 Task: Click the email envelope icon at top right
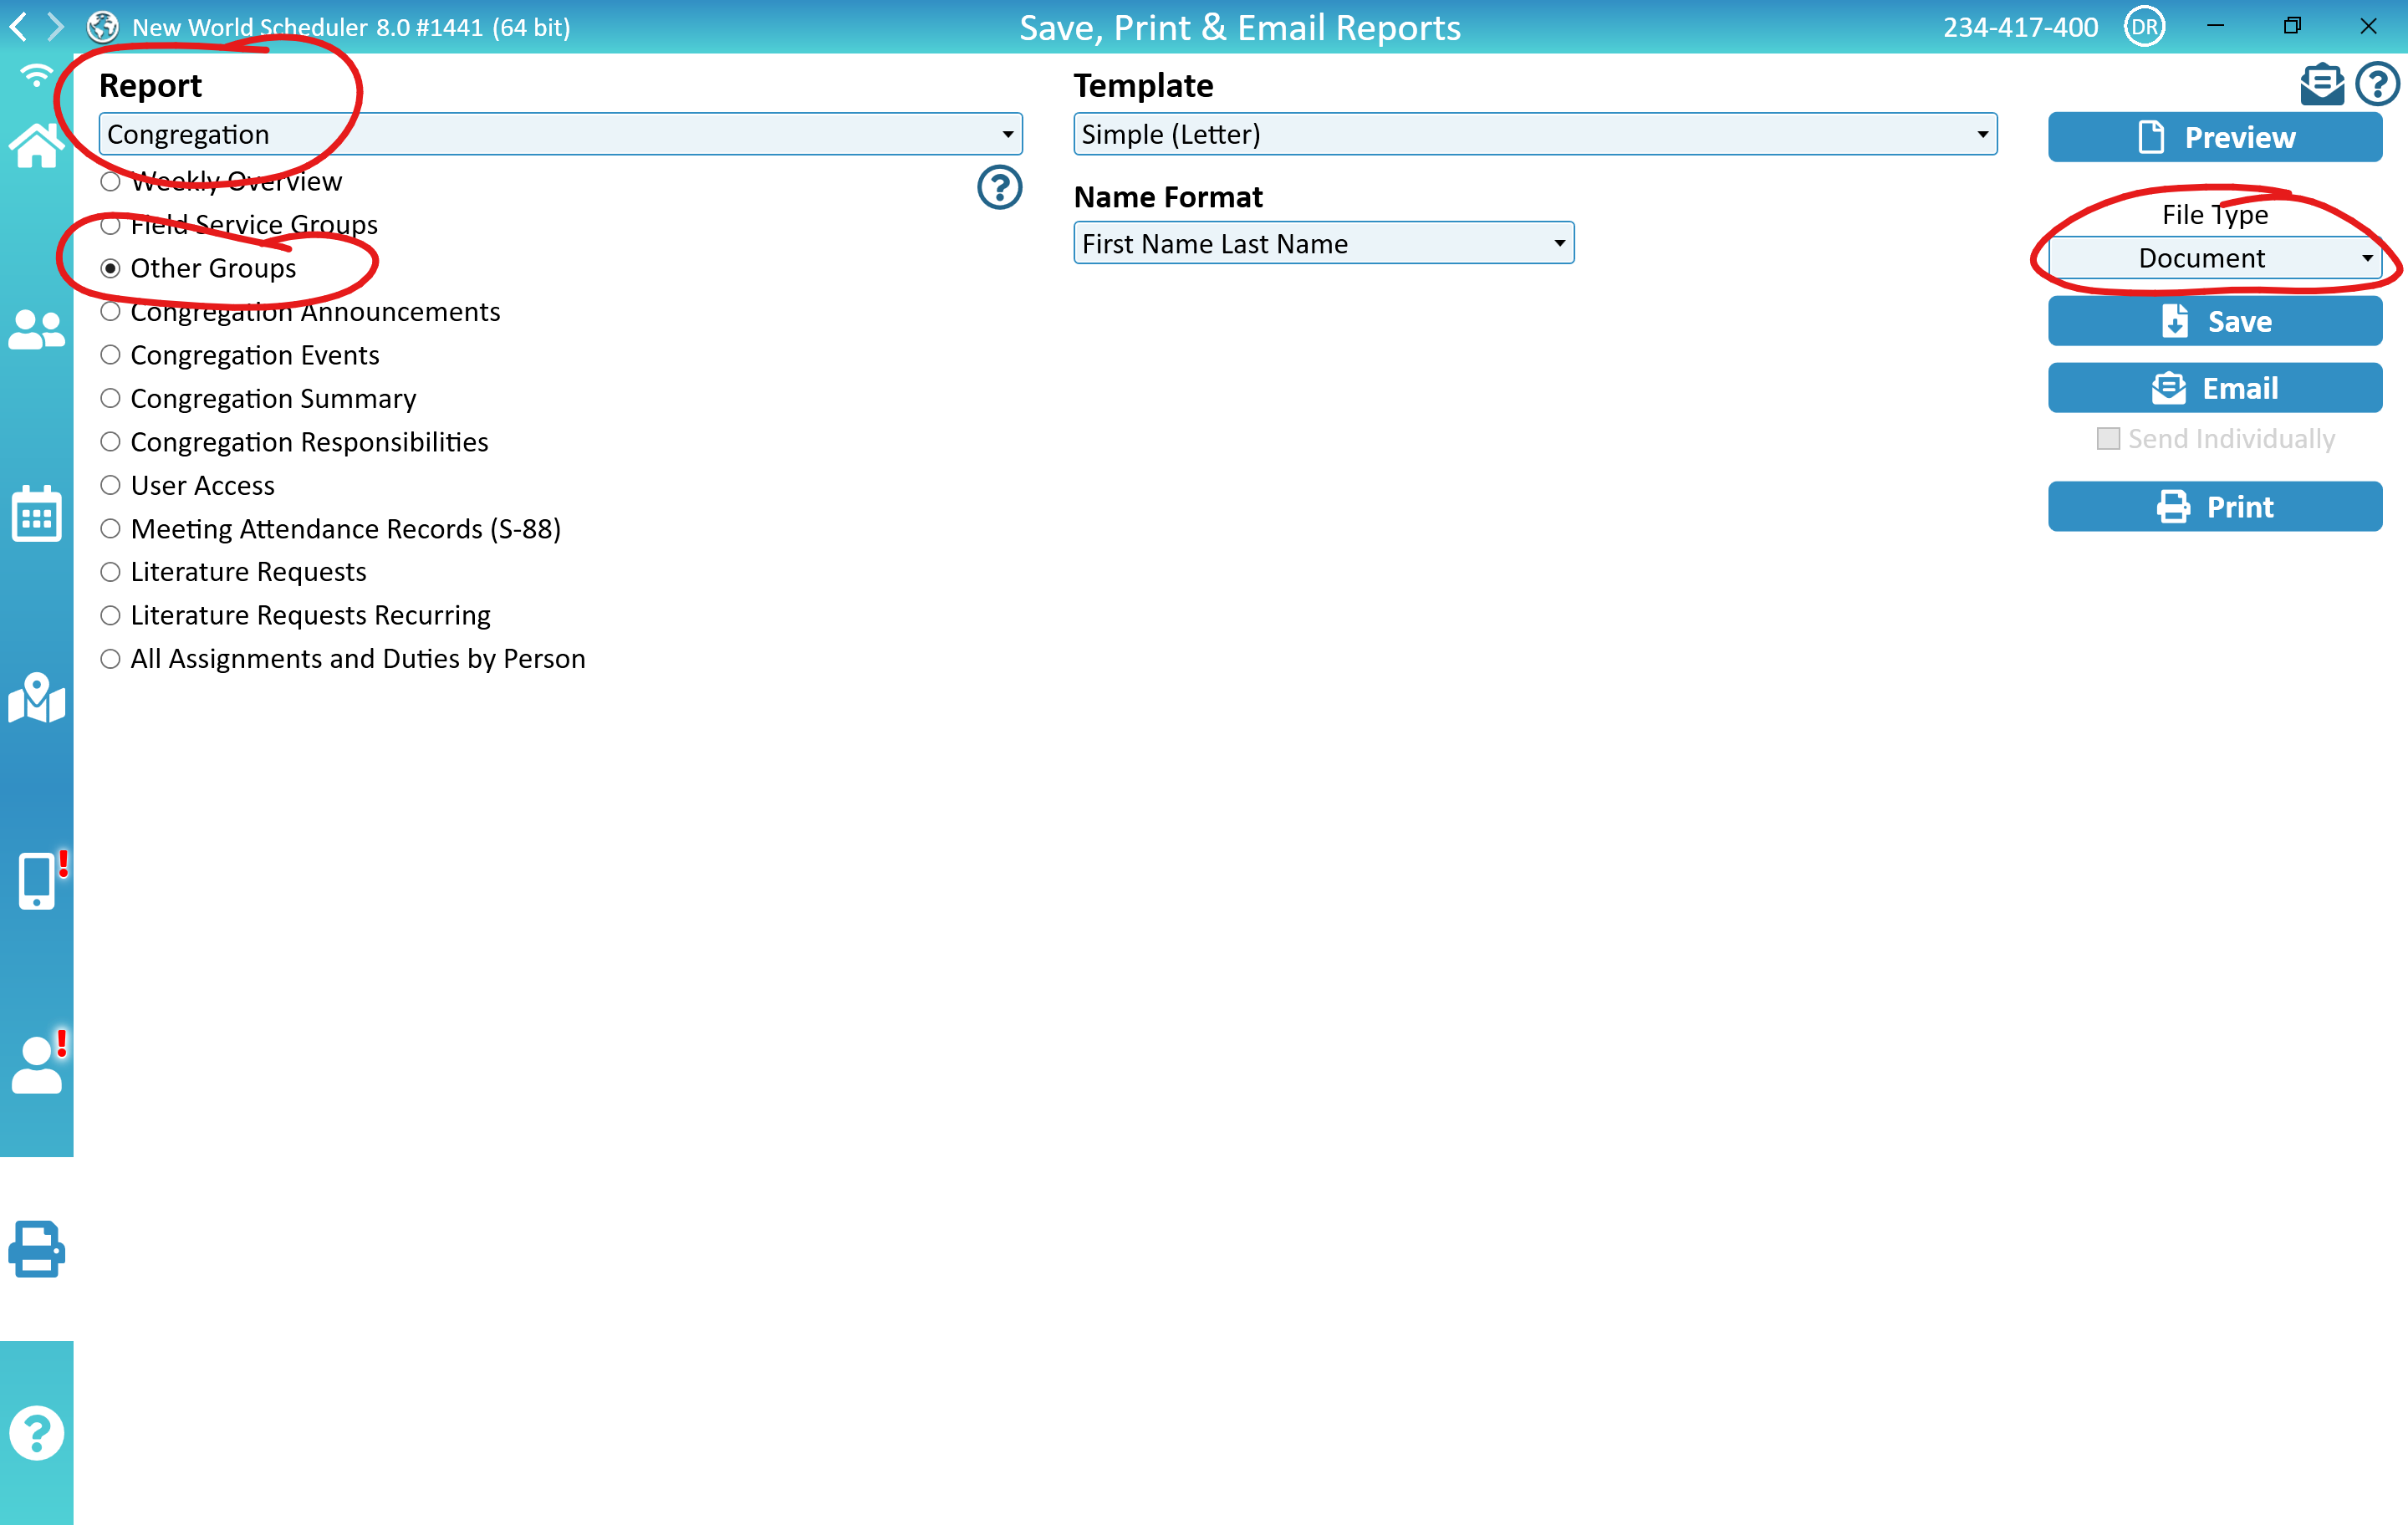tap(2320, 84)
